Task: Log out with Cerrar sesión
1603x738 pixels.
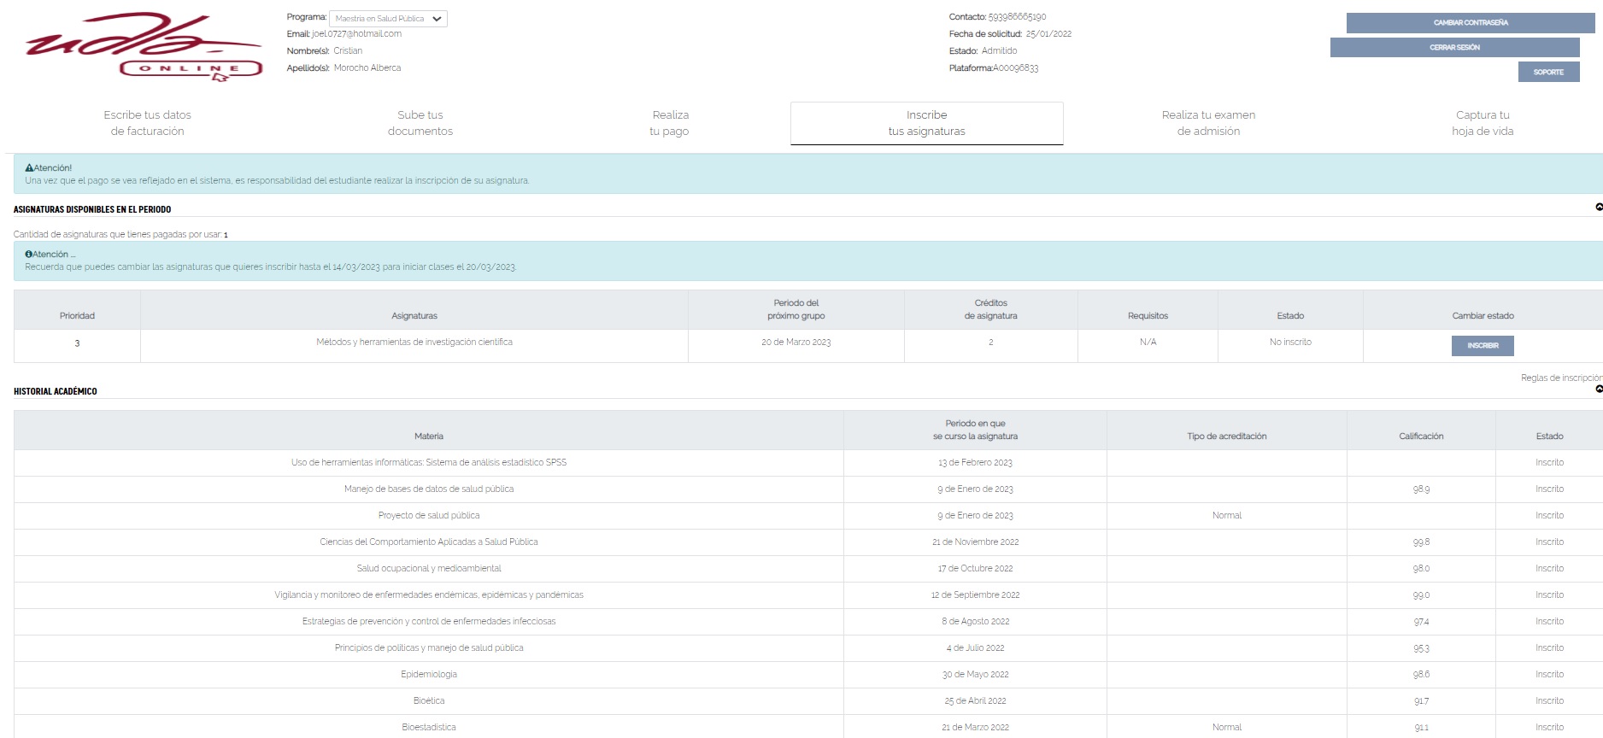Action: tap(1454, 48)
